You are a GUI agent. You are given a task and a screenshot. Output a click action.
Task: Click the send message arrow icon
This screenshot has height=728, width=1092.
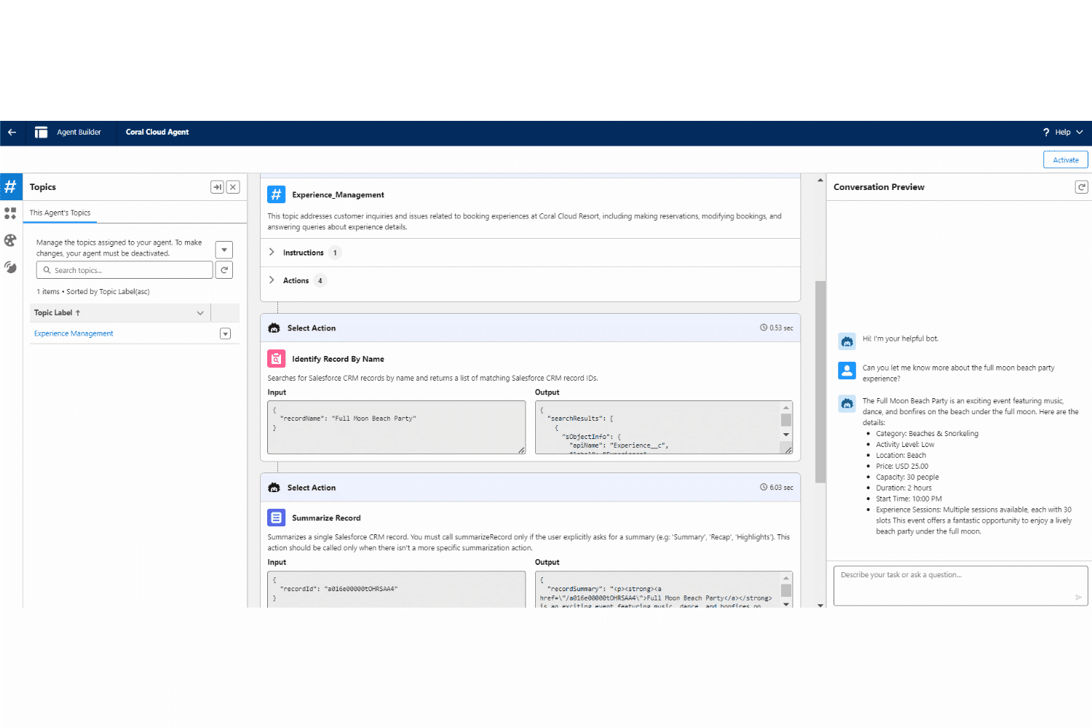point(1078,598)
